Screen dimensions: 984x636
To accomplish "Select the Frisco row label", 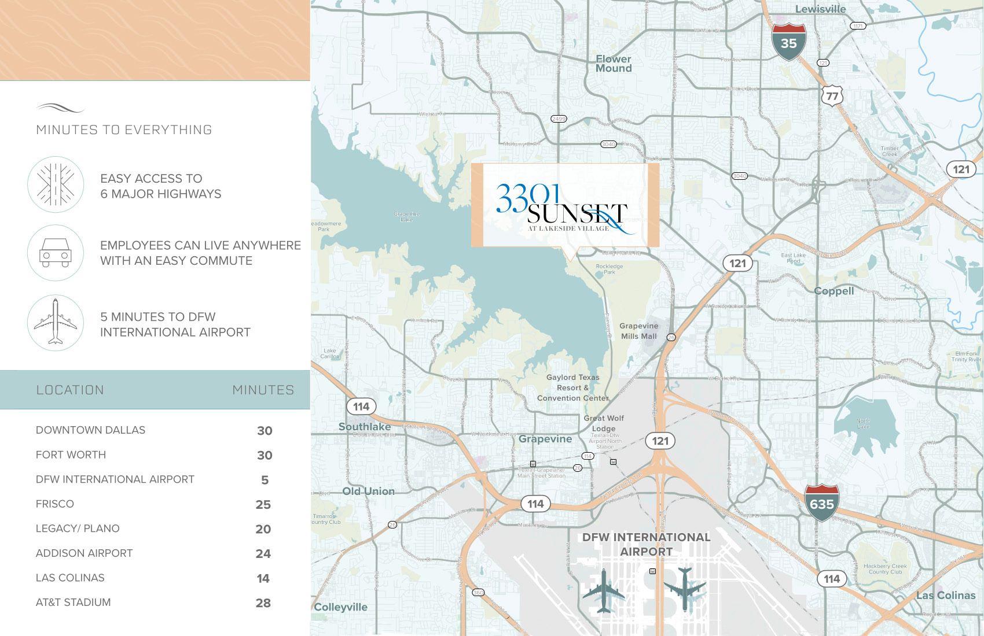I will tap(55, 504).
